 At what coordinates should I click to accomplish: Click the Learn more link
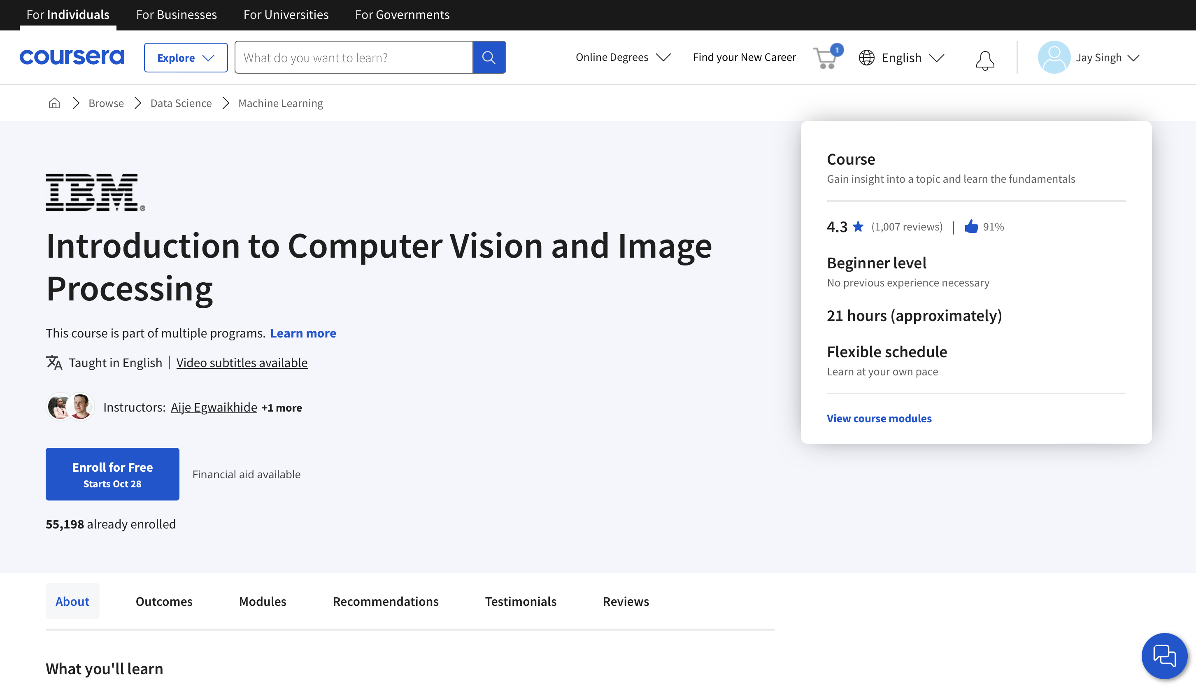(x=303, y=333)
